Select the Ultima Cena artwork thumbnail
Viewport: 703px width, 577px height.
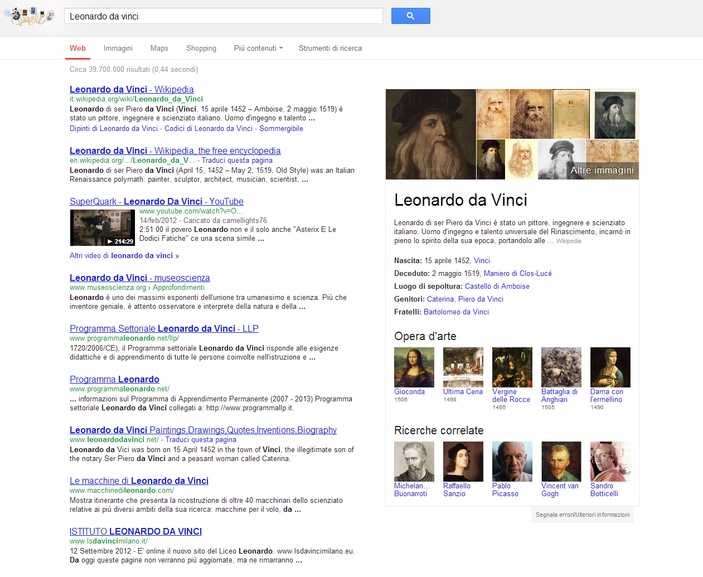pyautogui.click(x=463, y=367)
